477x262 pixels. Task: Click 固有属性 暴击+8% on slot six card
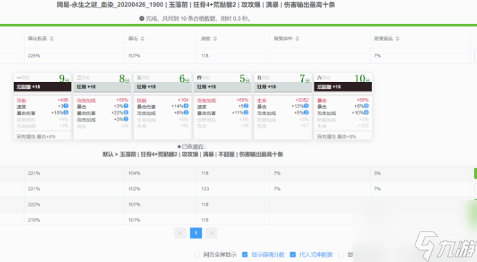click(x=337, y=137)
